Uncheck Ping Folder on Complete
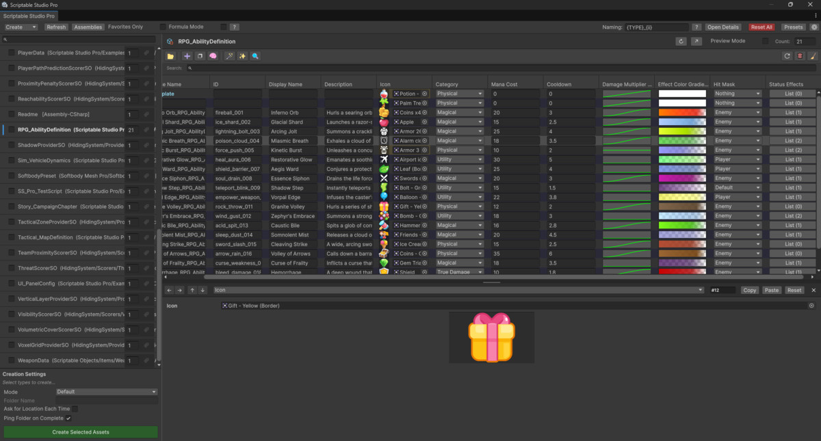 tap(68, 417)
